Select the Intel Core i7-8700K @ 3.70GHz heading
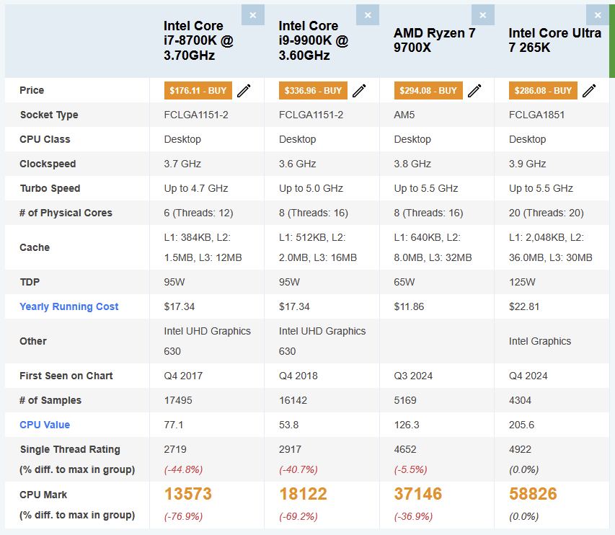Viewport: 615px width, 535px height. (x=198, y=41)
